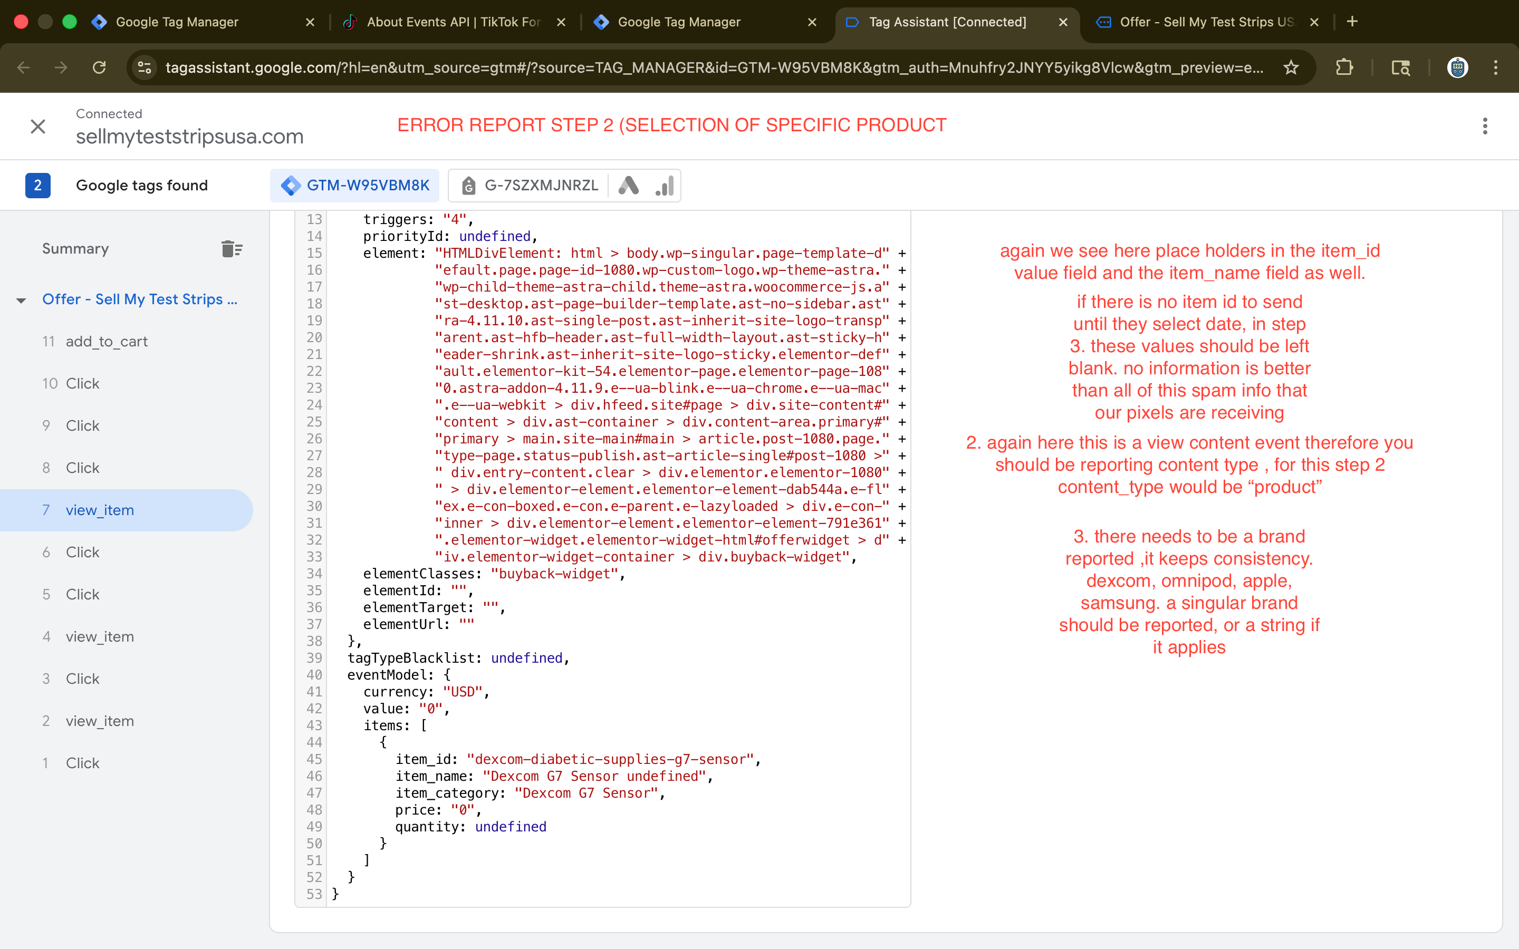Open the Chrome extensions puzzle icon
1519x949 pixels.
click(x=1344, y=67)
